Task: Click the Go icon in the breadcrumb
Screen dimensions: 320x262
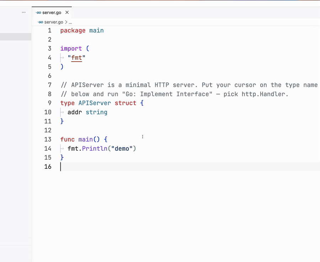Action: [x=41, y=22]
